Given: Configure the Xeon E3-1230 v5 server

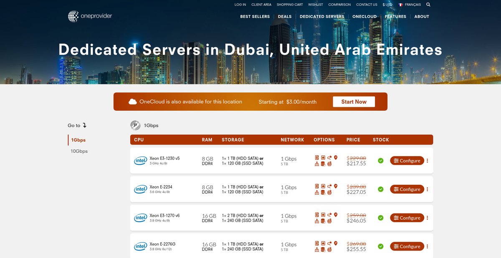Looking at the screenshot, I should (x=407, y=161).
